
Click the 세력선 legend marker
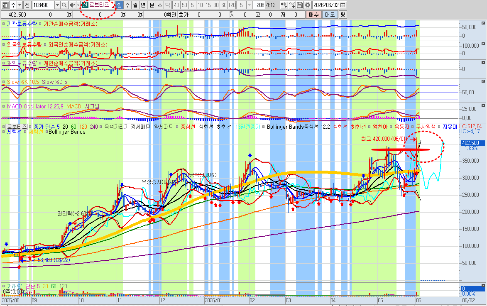tap(3, 132)
